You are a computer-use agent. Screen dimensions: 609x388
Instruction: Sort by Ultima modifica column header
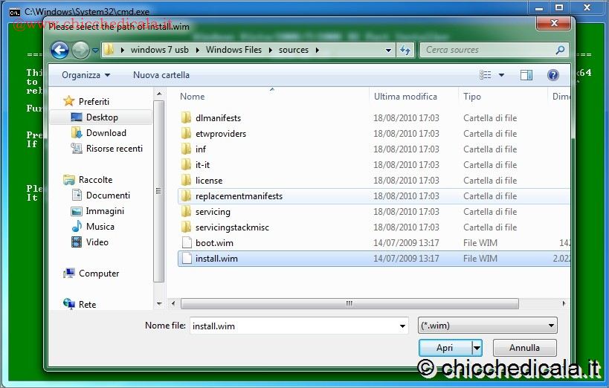click(x=405, y=97)
